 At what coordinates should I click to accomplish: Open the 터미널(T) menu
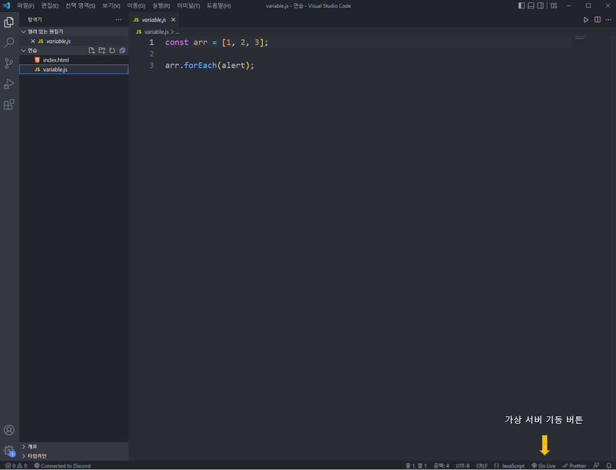pyautogui.click(x=188, y=6)
